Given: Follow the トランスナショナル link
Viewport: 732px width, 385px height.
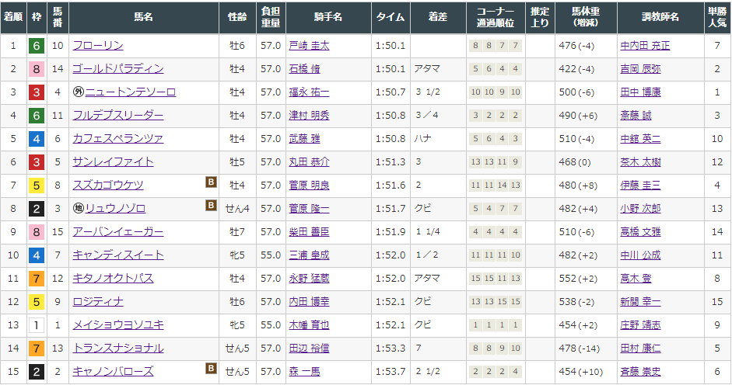Looking at the screenshot, I should (x=118, y=349).
